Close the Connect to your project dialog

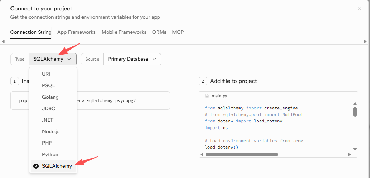tap(359, 9)
